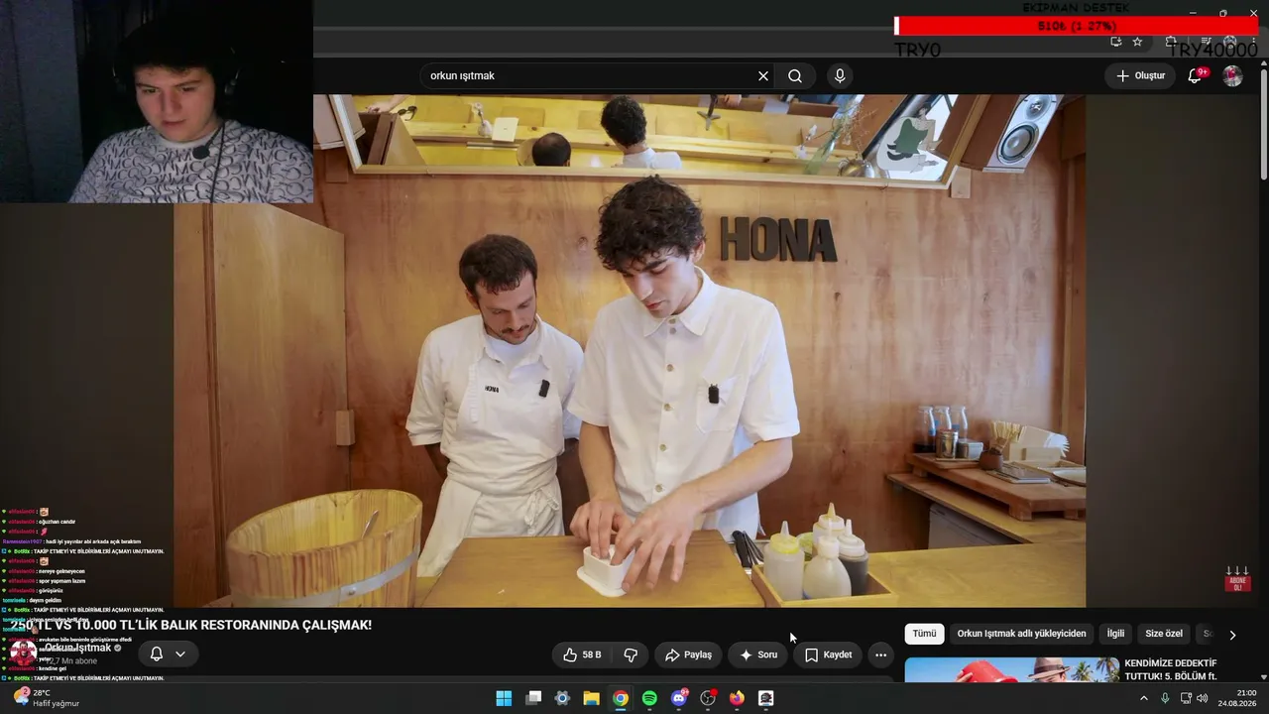Viewport: 1269px width, 714px height.
Task: Open OBS Studio from the taskbar
Action: pos(708,698)
